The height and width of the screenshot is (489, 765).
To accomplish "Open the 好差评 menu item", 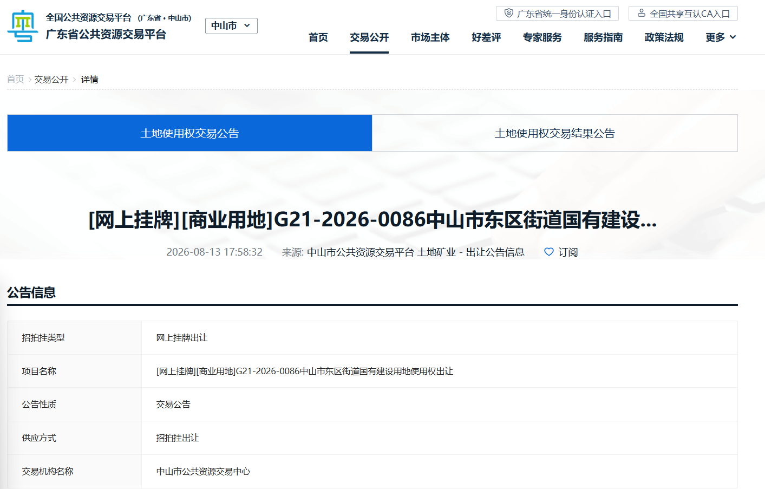I will pyautogui.click(x=486, y=37).
